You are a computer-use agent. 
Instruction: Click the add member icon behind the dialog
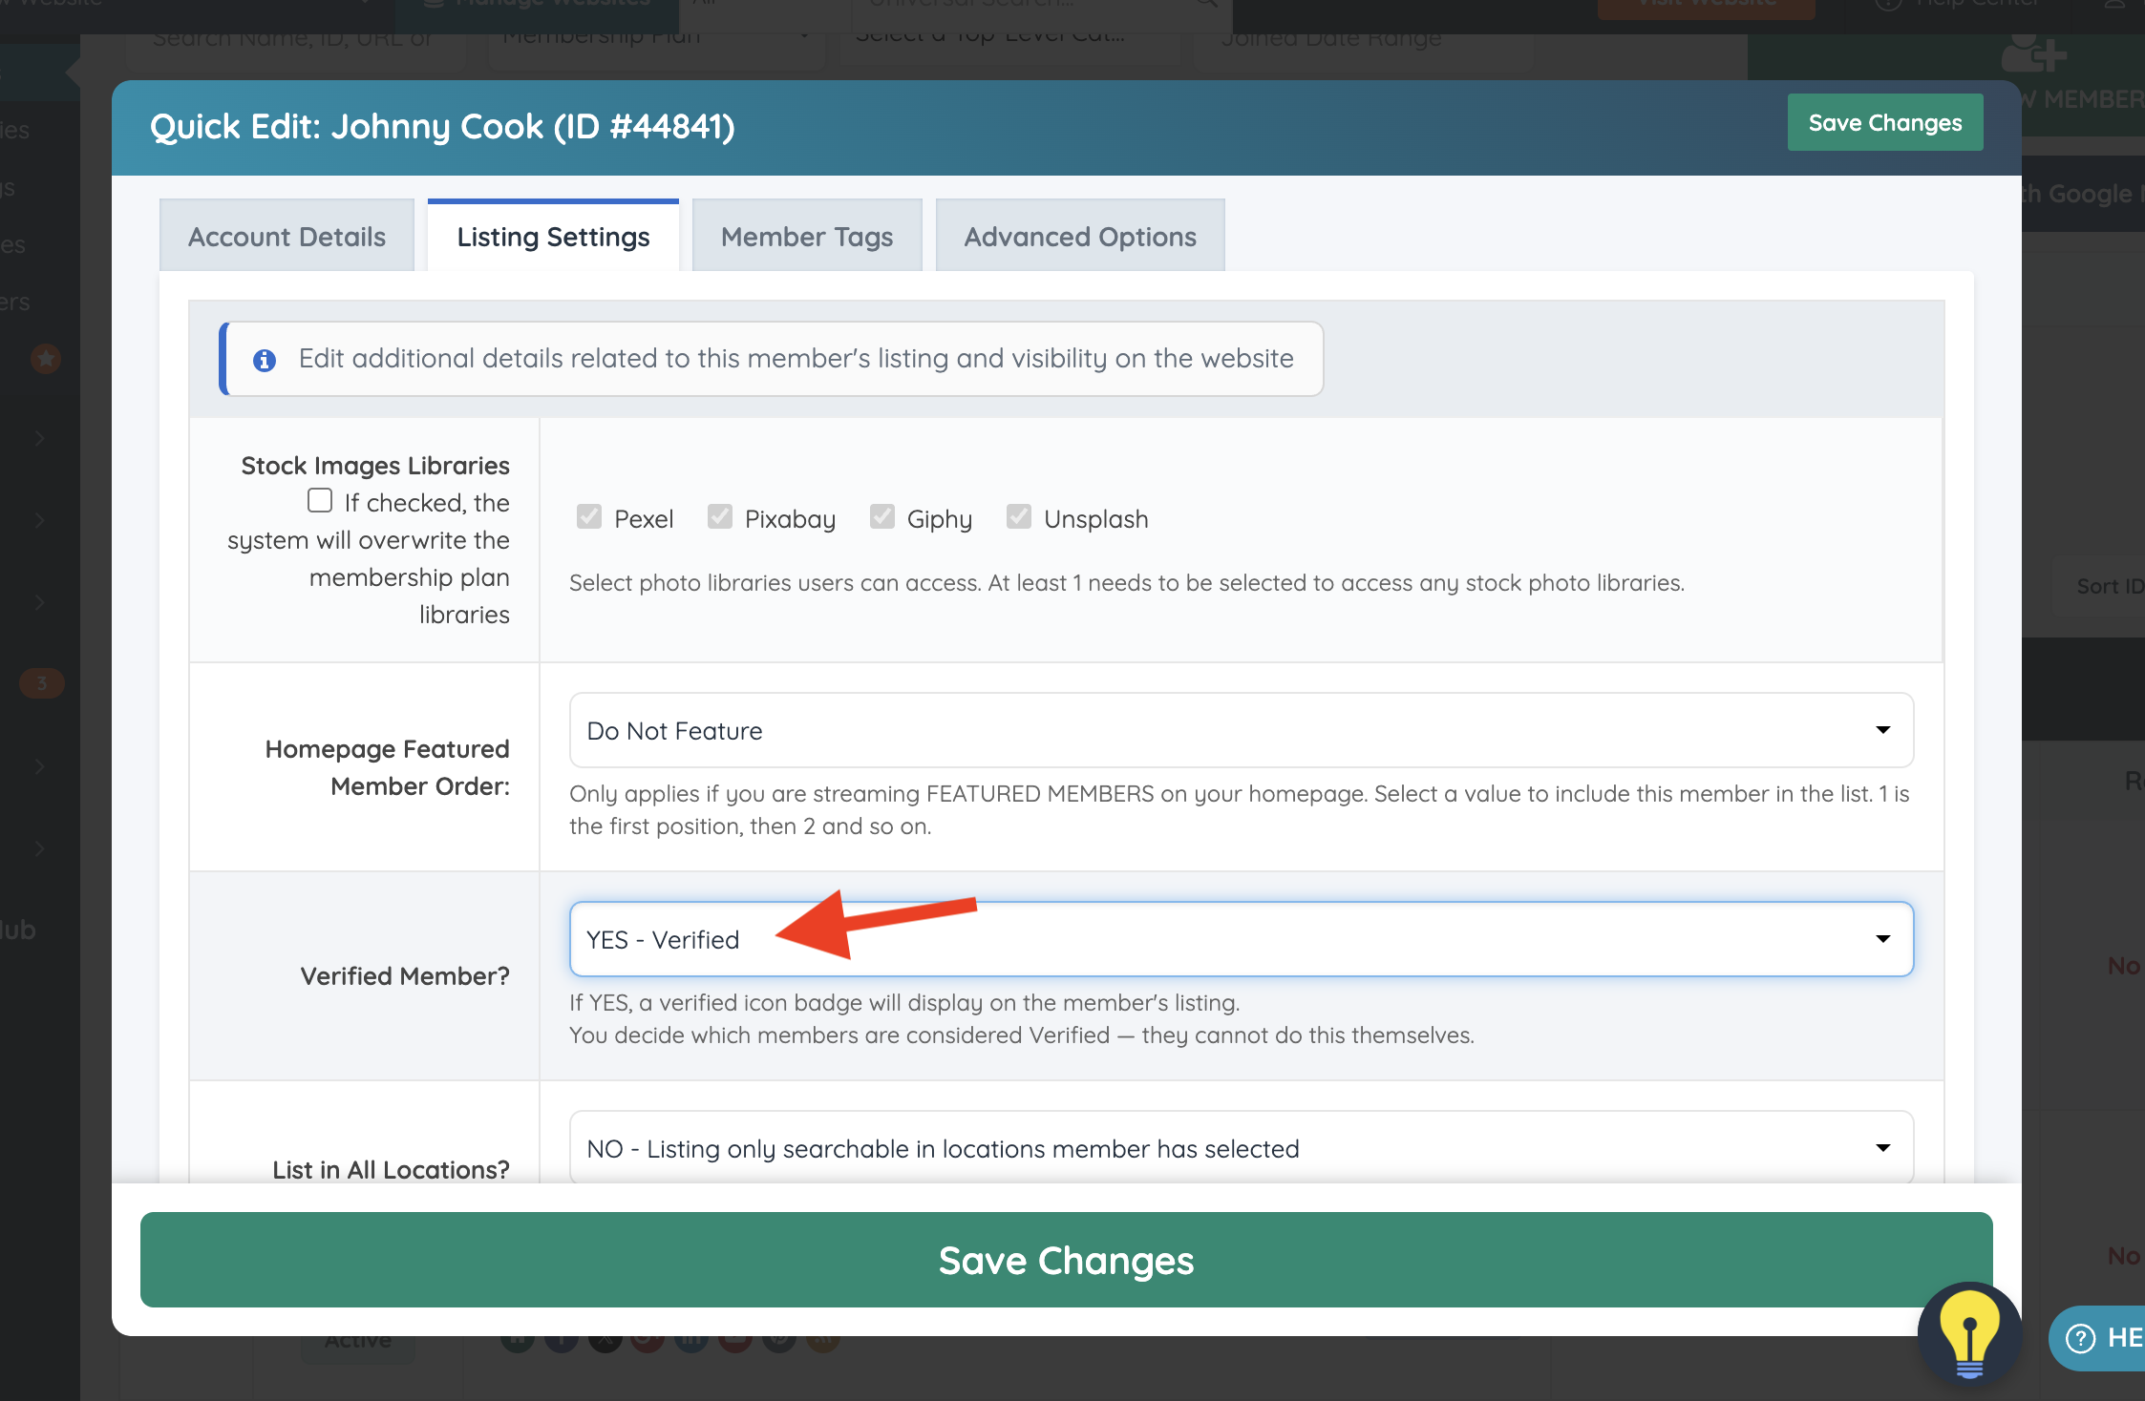tap(2032, 52)
